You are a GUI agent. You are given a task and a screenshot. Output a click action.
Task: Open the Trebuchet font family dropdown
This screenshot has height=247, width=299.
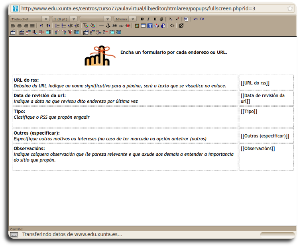point(30,19)
